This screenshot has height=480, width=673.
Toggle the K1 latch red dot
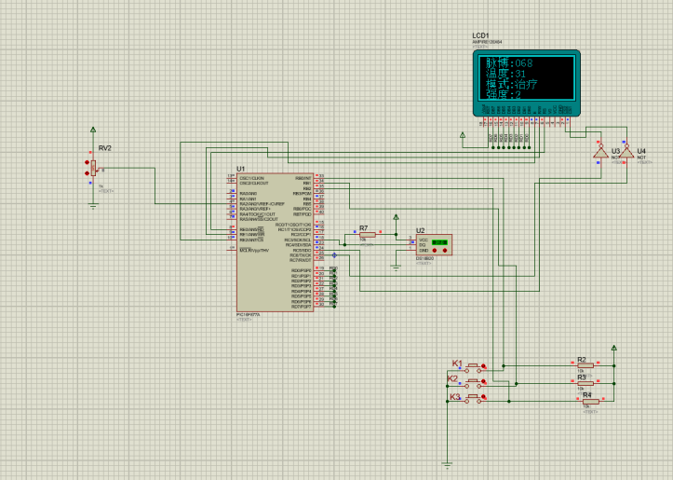pyautogui.click(x=484, y=366)
